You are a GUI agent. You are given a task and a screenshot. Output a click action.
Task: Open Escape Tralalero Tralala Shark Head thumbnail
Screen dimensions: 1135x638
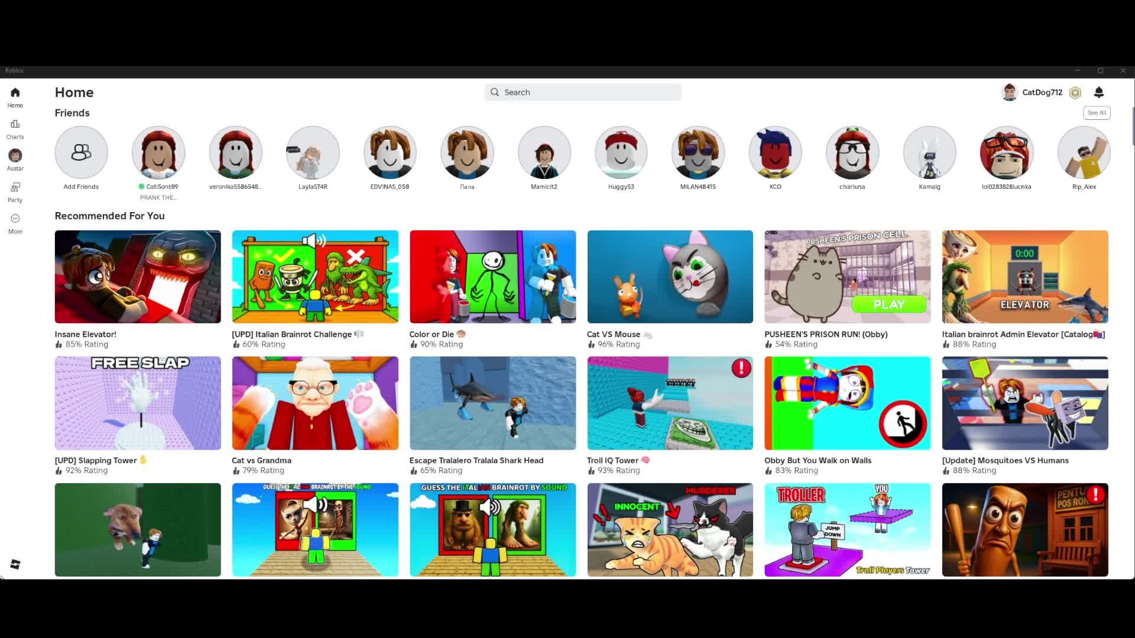click(x=492, y=403)
